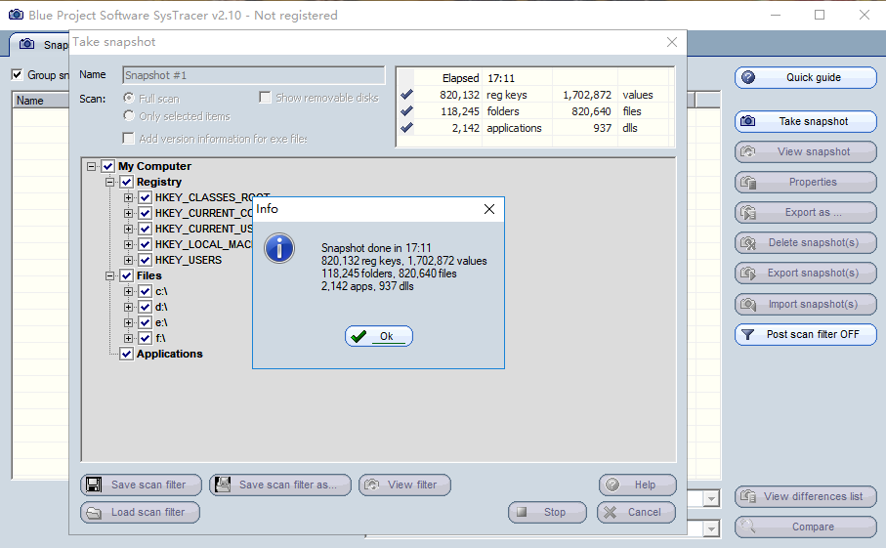Select the HKEY_USERS tree label
886x548 pixels.
[x=189, y=260]
